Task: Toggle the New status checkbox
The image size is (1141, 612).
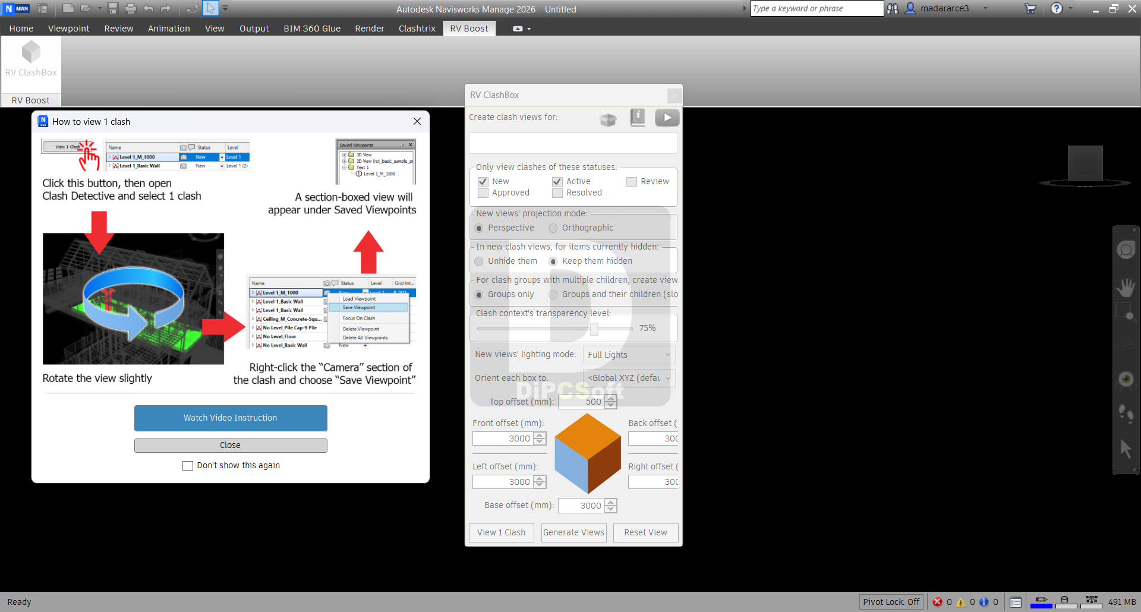Action: click(x=483, y=182)
